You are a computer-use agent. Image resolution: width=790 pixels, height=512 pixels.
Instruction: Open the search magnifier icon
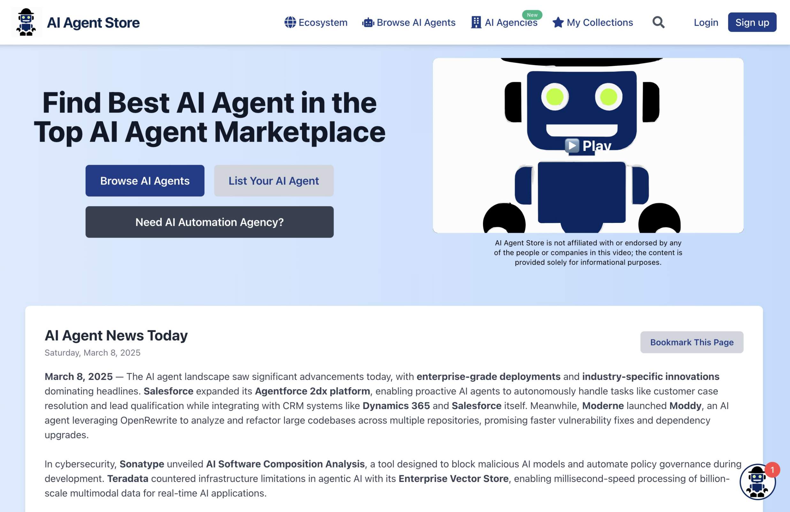click(658, 21)
